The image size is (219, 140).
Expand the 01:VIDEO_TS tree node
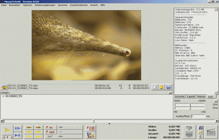coord(3,96)
